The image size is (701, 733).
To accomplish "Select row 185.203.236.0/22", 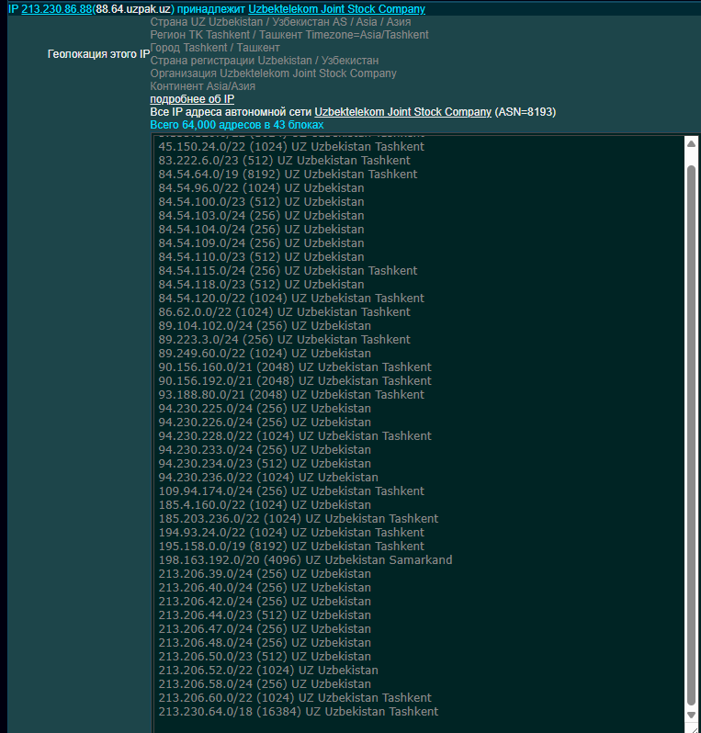I will pyautogui.click(x=299, y=519).
